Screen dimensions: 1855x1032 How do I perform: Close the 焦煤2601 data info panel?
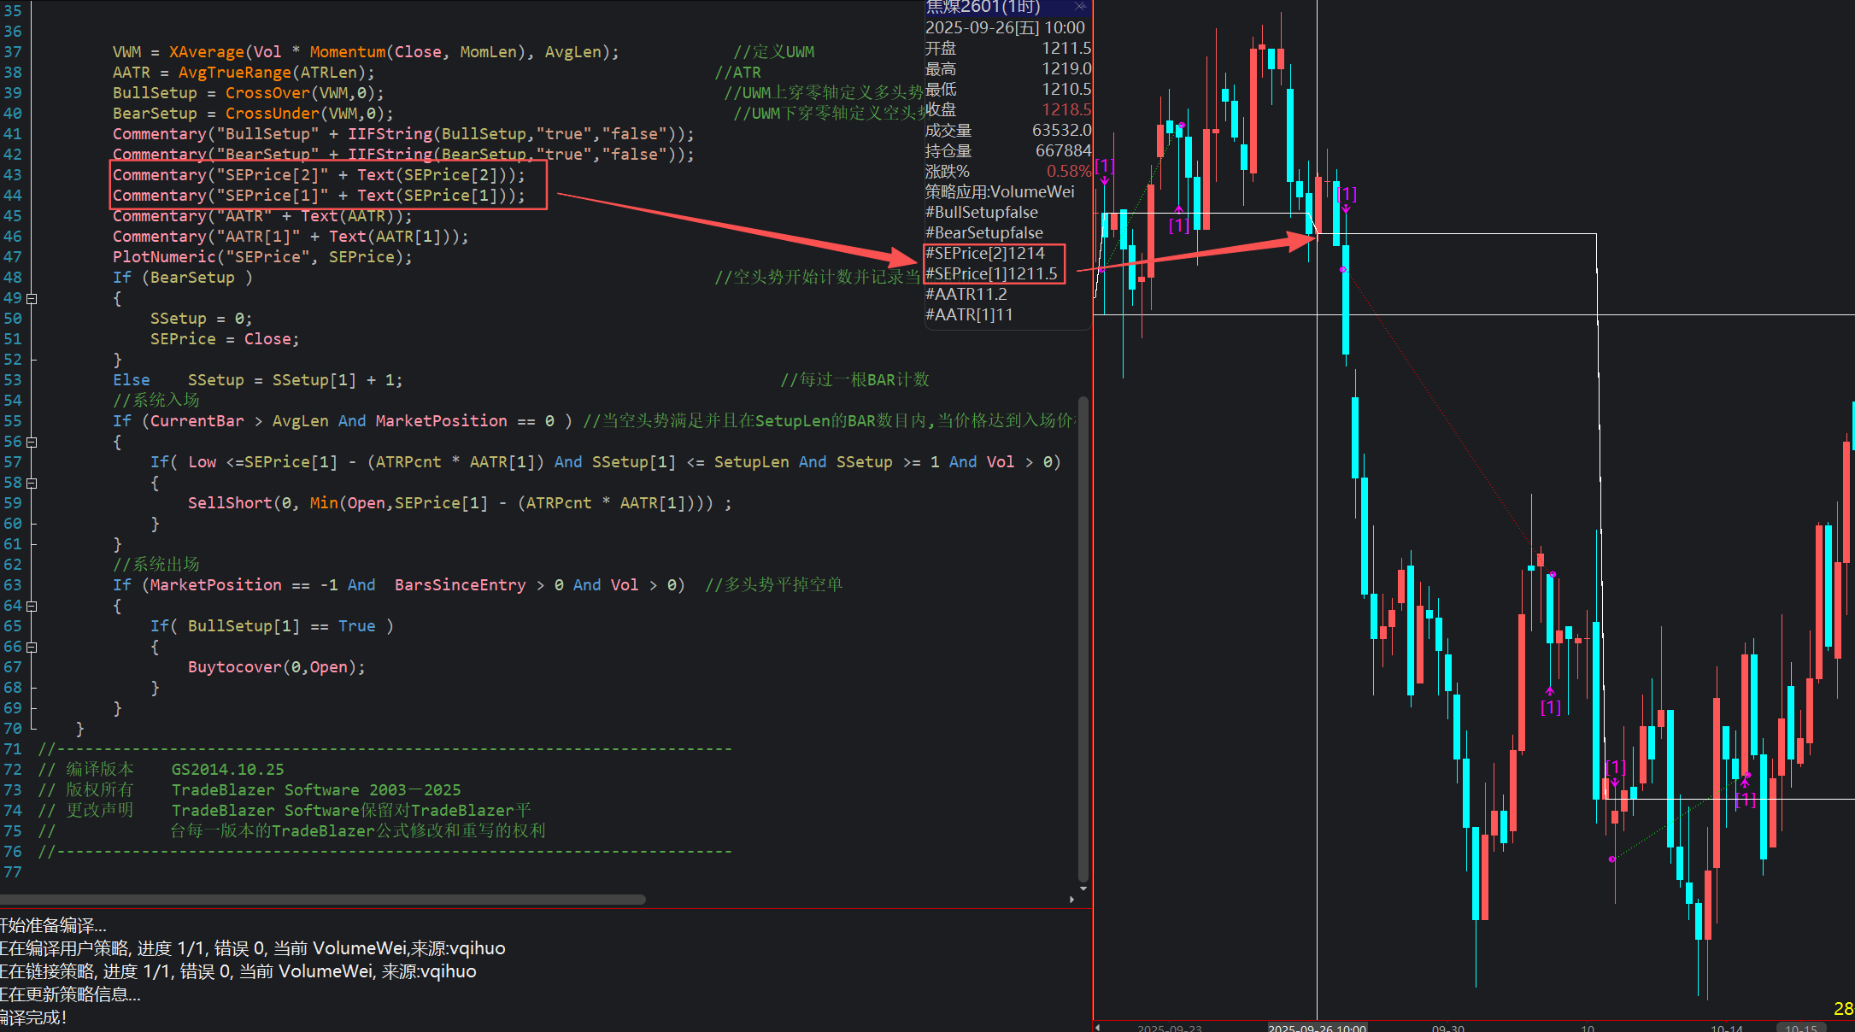tap(1080, 6)
